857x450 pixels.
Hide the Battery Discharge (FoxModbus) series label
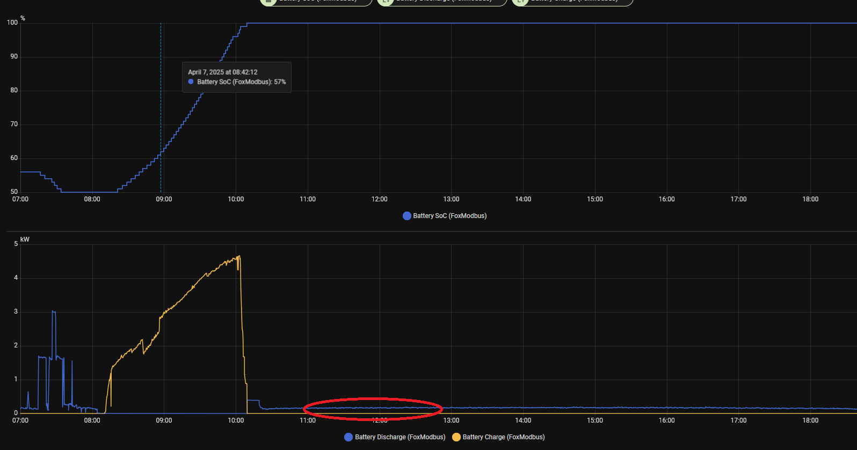click(400, 437)
